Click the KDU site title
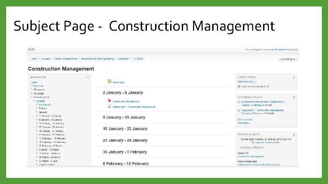Screen dimensions: 328x184 [x=31, y=49]
